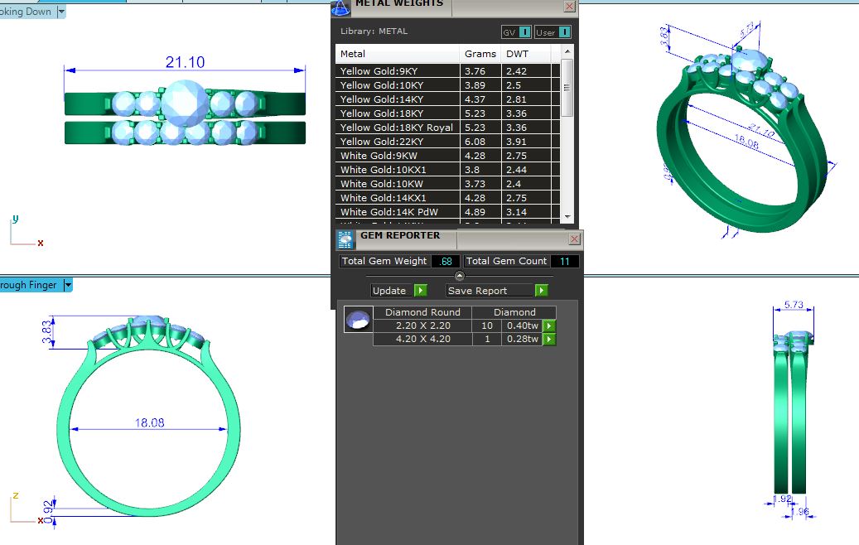Click the green arrow next to Update

pyautogui.click(x=420, y=291)
